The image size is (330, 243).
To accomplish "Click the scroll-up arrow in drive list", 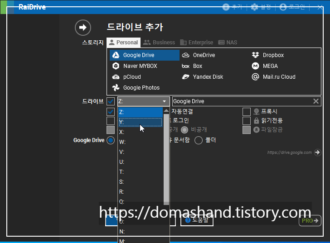I will pos(166,110).
